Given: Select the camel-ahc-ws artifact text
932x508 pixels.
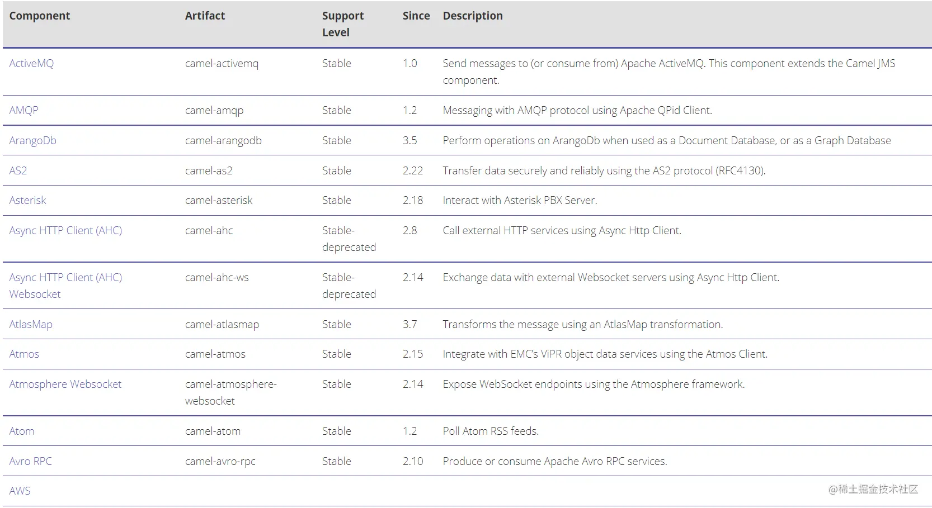Looking at the screenshot, I should (217, 277).
